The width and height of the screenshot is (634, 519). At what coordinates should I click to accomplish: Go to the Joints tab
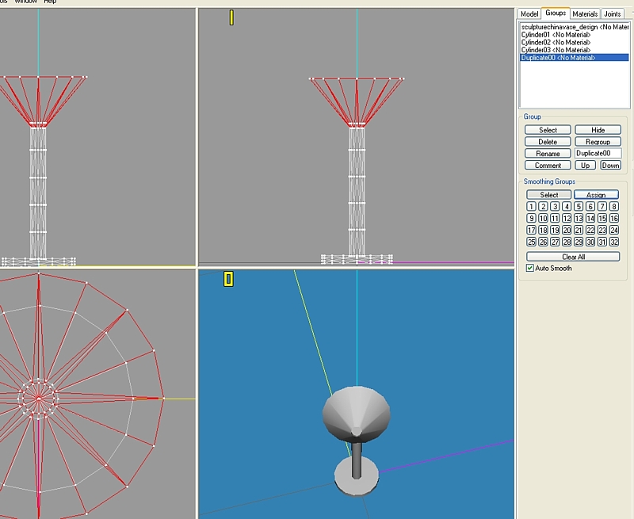(x=613, y=14)
